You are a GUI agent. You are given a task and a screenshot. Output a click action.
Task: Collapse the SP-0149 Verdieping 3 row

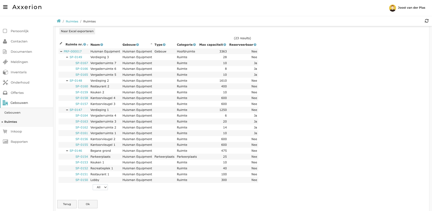(x=67, y=57)
